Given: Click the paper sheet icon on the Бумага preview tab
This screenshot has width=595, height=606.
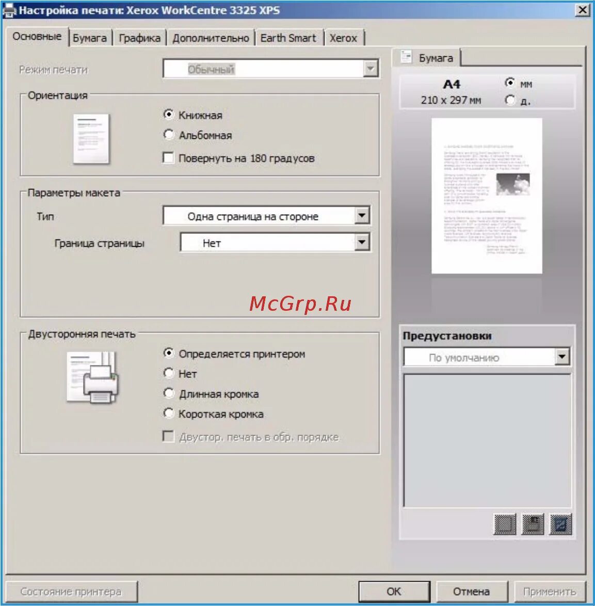Looking at the screenshot, I should pos(406,57).
